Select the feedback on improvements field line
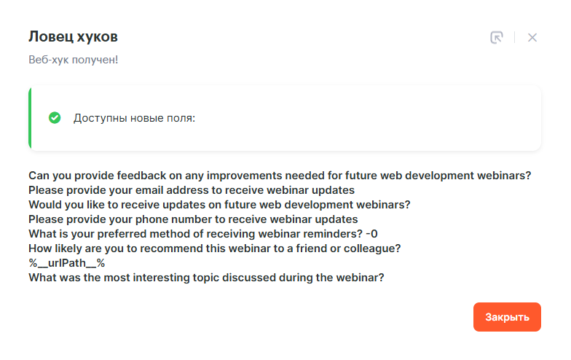The height and width of the screenshot is (360, 571). (x=279, y=176)
